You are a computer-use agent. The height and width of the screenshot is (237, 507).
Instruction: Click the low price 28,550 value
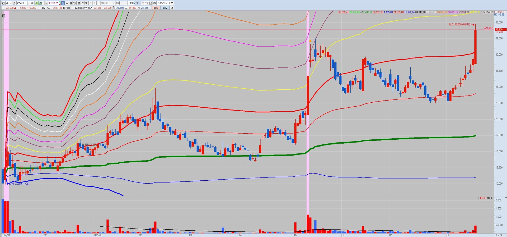tap(145, 8)
